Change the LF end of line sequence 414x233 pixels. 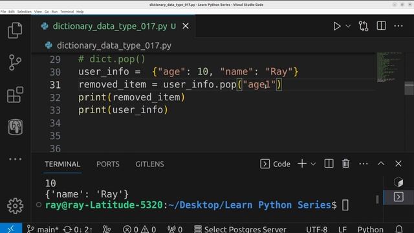[342, 229]
